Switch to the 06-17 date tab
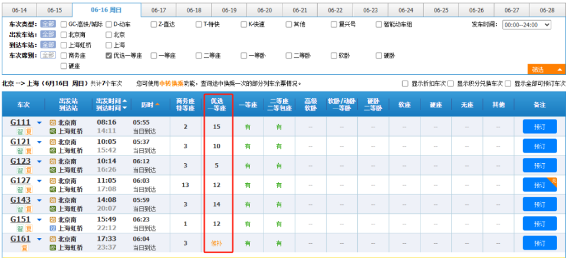566x258 pixels. (x=159, y=10)
